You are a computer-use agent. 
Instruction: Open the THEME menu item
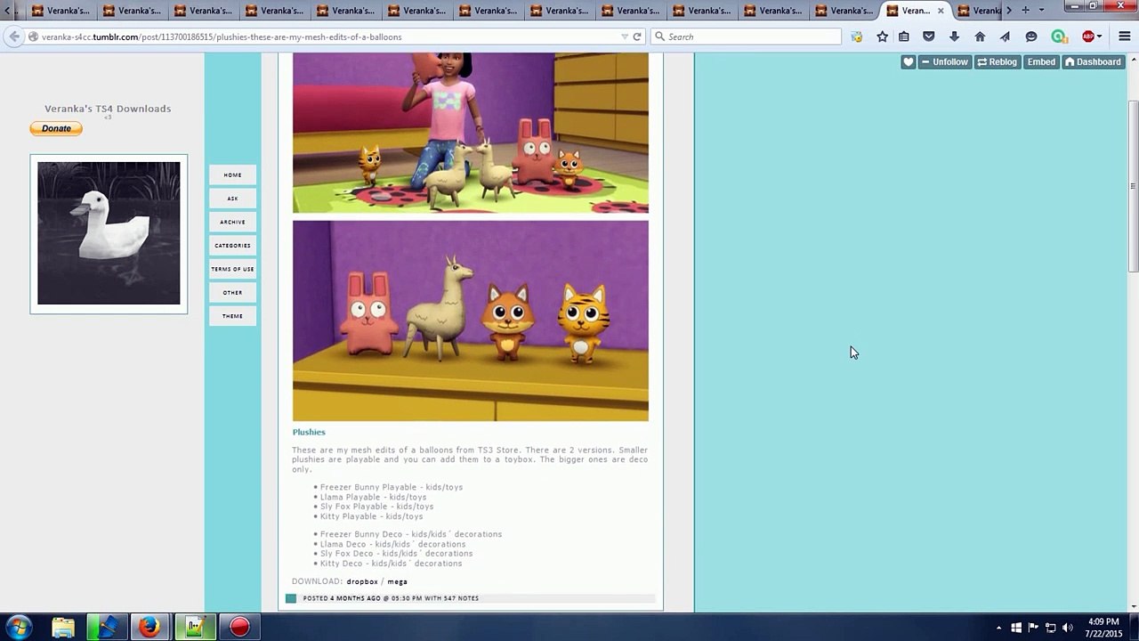pyautogui.click(x=232, y=316)
